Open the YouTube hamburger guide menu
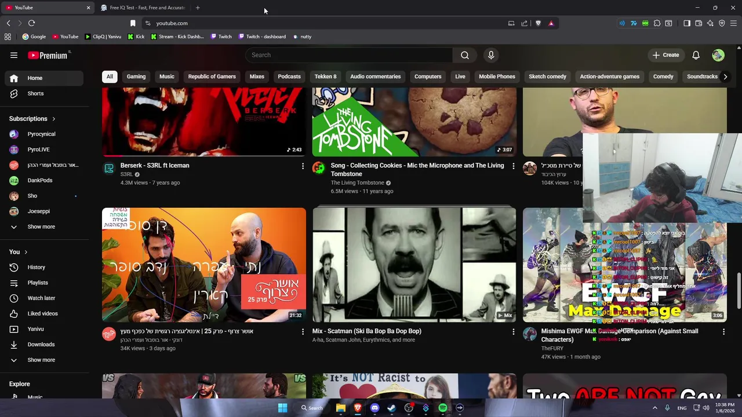Screen dimensions: 742x417 (14, 55)
